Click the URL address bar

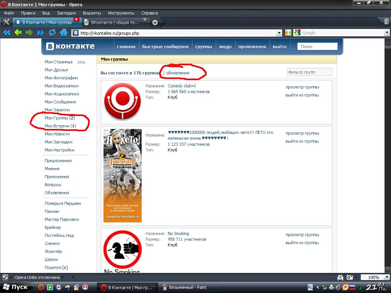tap(177, 33)
